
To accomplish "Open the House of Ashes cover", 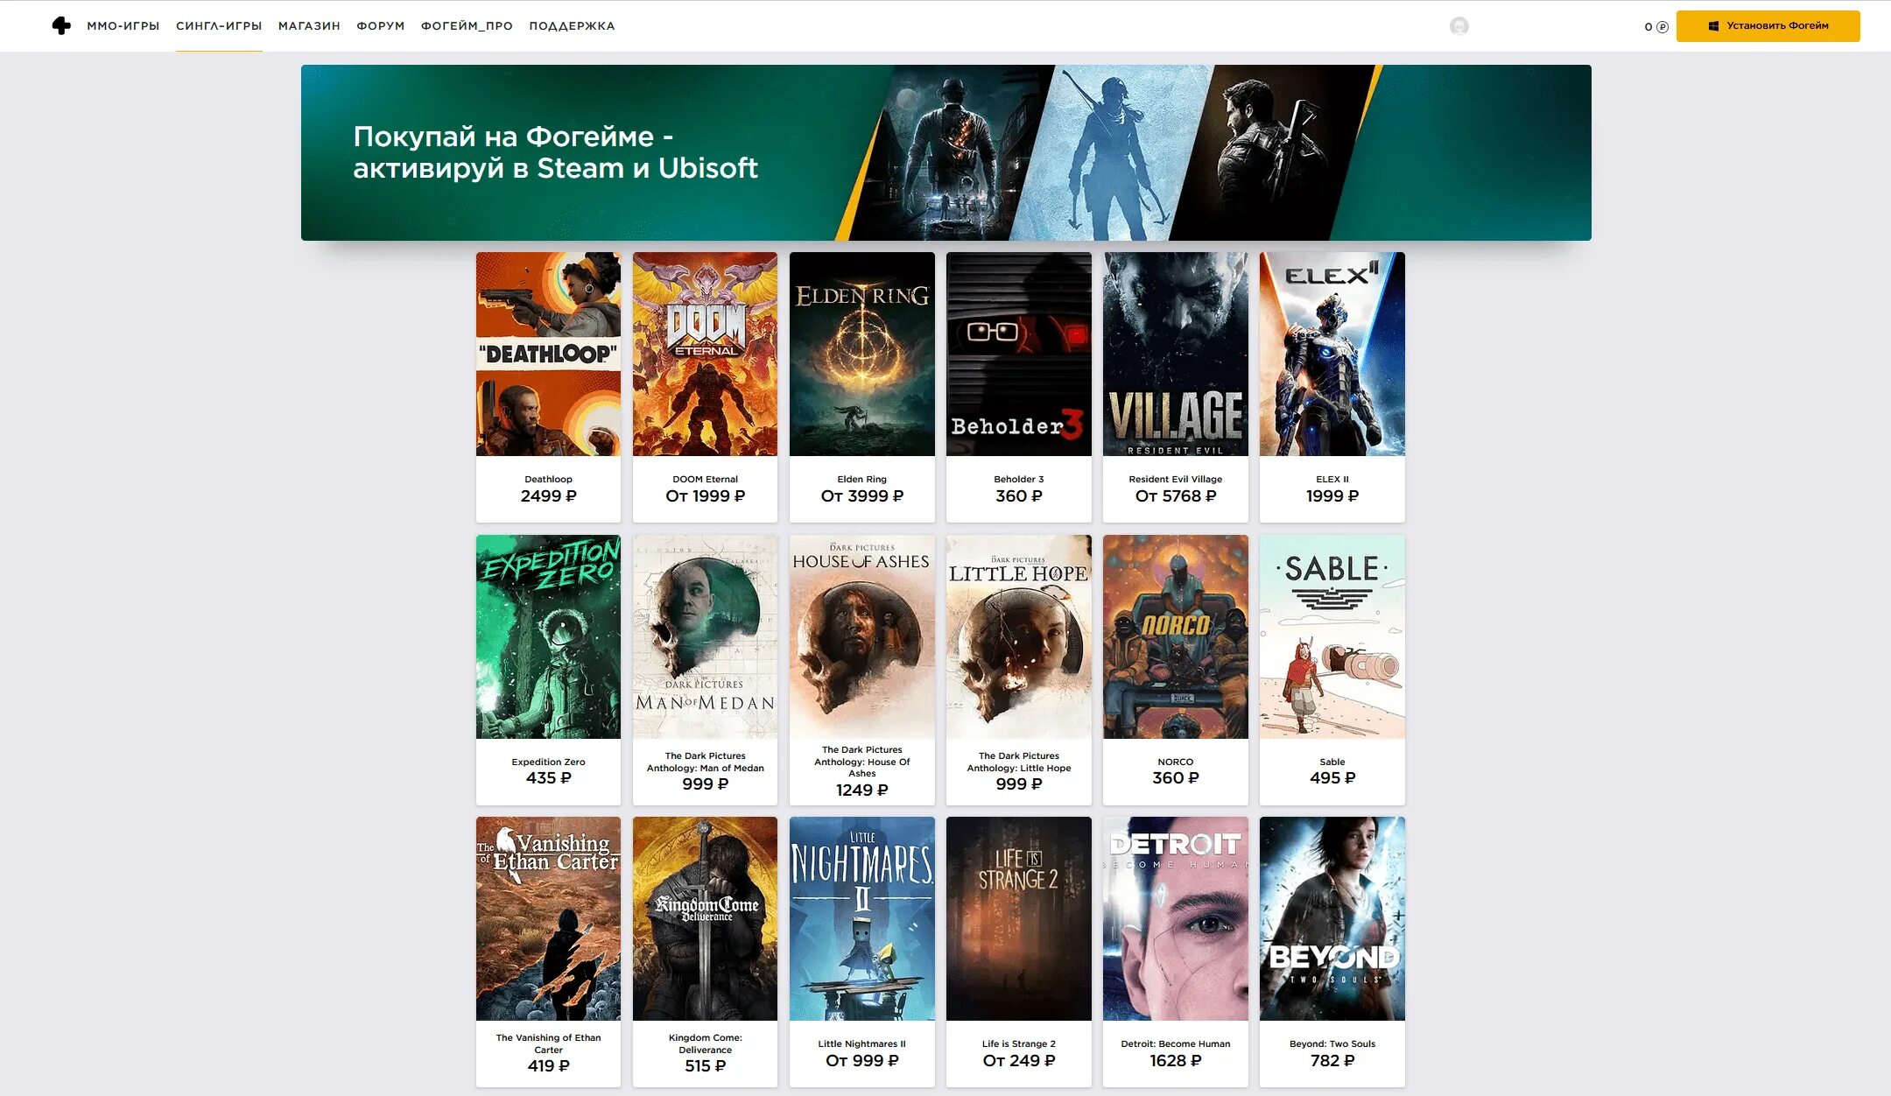I will click(x=861, y=636).
